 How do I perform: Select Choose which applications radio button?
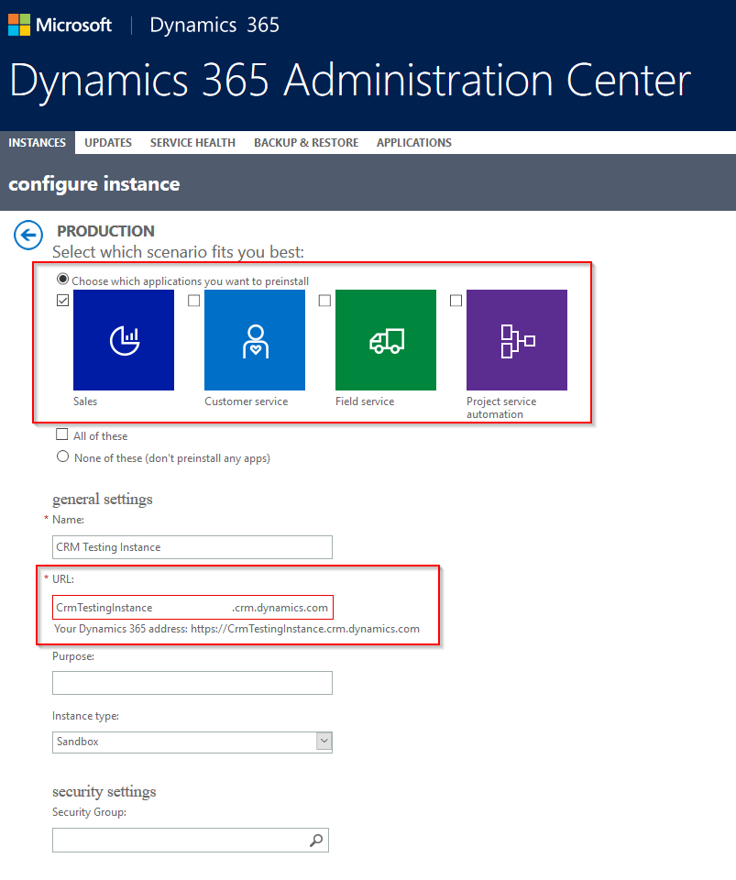[x=63, y=279]
